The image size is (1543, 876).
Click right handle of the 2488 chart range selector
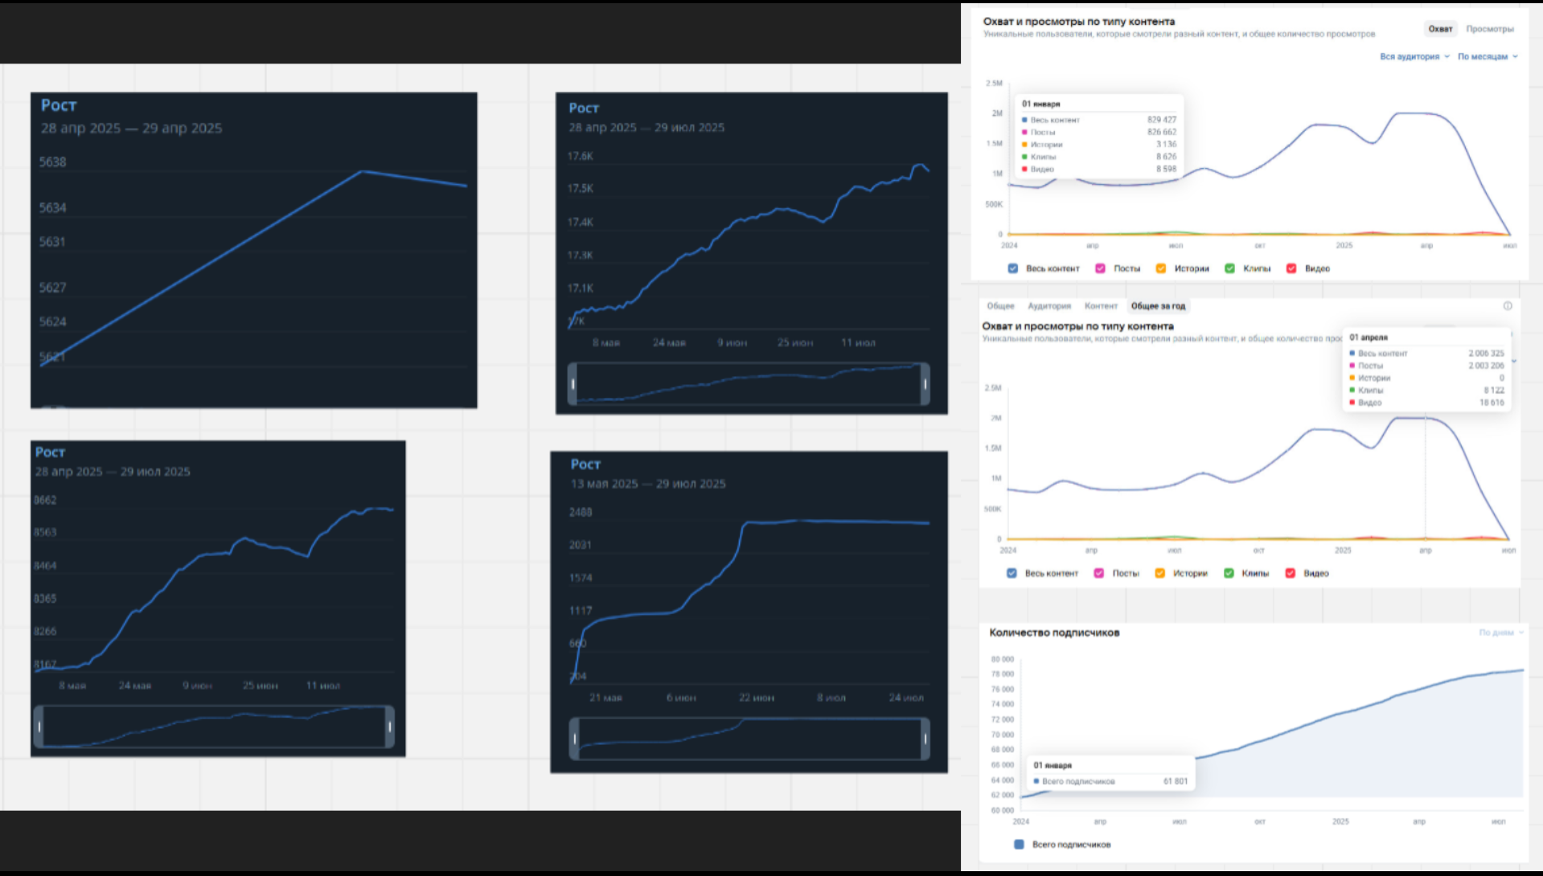925,739
